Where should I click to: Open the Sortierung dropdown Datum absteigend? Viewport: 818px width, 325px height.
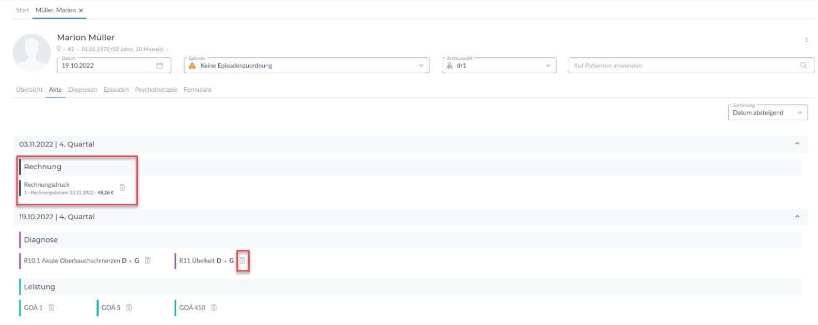(799, 113)
